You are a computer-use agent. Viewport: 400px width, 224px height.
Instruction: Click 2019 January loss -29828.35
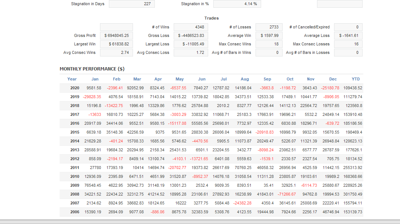coord(92,97)
